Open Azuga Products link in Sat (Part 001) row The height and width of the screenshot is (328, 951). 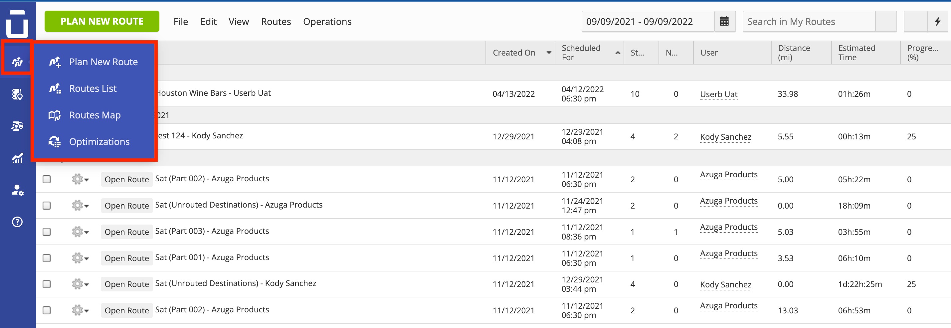point(729,253)
